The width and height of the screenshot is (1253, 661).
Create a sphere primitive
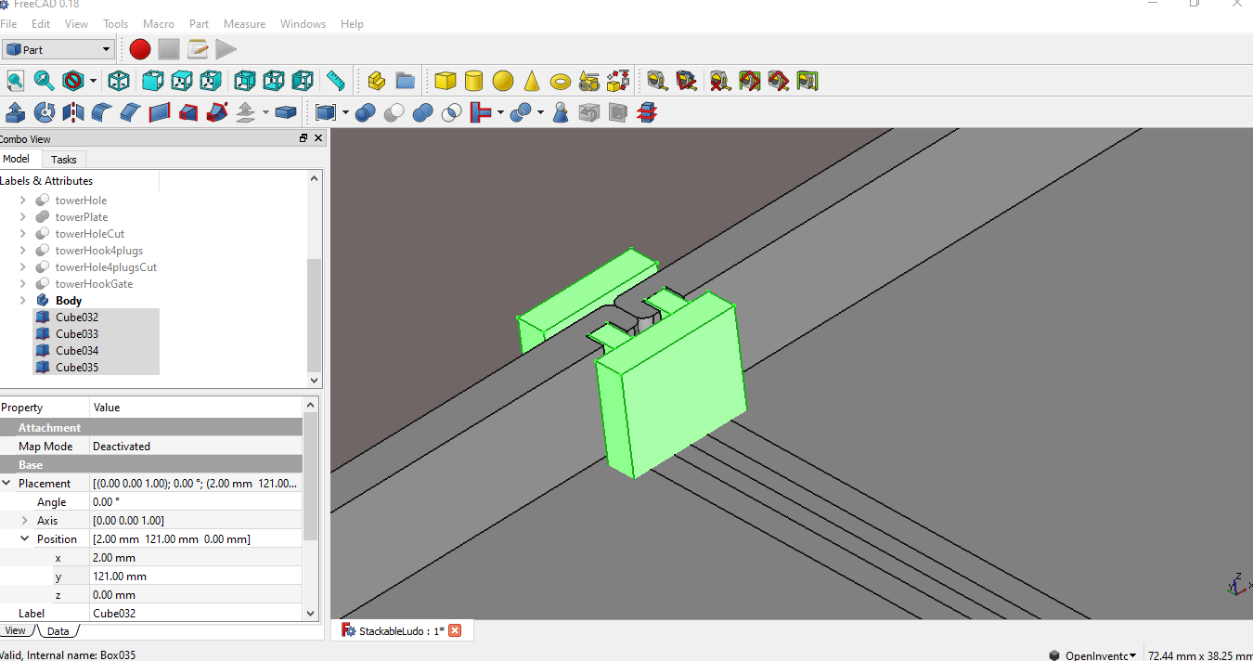point(503,82)
